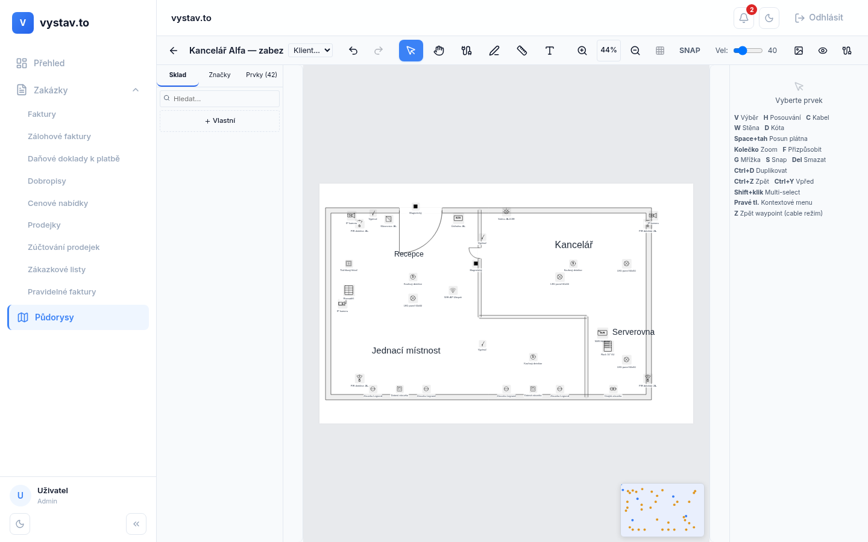Select the cursor selection tool
Screen dimensions: 868x542
(x=411, y=51)
